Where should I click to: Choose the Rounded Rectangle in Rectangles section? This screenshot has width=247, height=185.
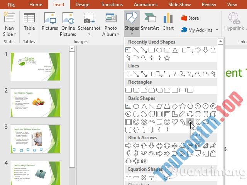point(136,90)
